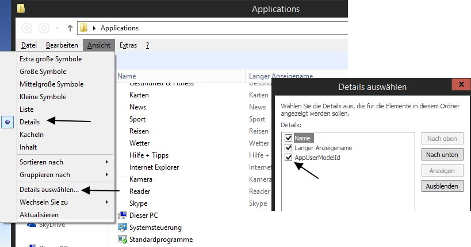Select Reader in the Name column
Viewport: 471px width, 247px height.
140,191
